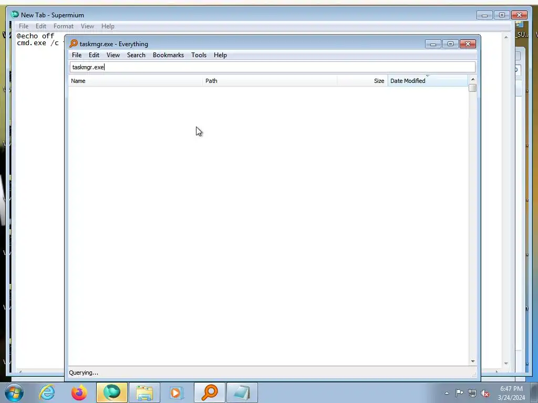Open the Search menu in Everything

[136, 55]
